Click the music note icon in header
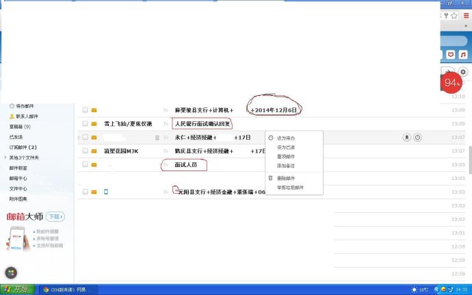This screenshot has height=295, width=472. click(x=464, y=54)
